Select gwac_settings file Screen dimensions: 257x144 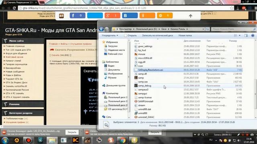(x=145, y=46)
